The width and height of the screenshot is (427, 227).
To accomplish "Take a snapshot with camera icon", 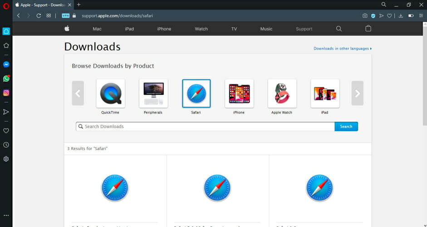I will tap(365, 16).
